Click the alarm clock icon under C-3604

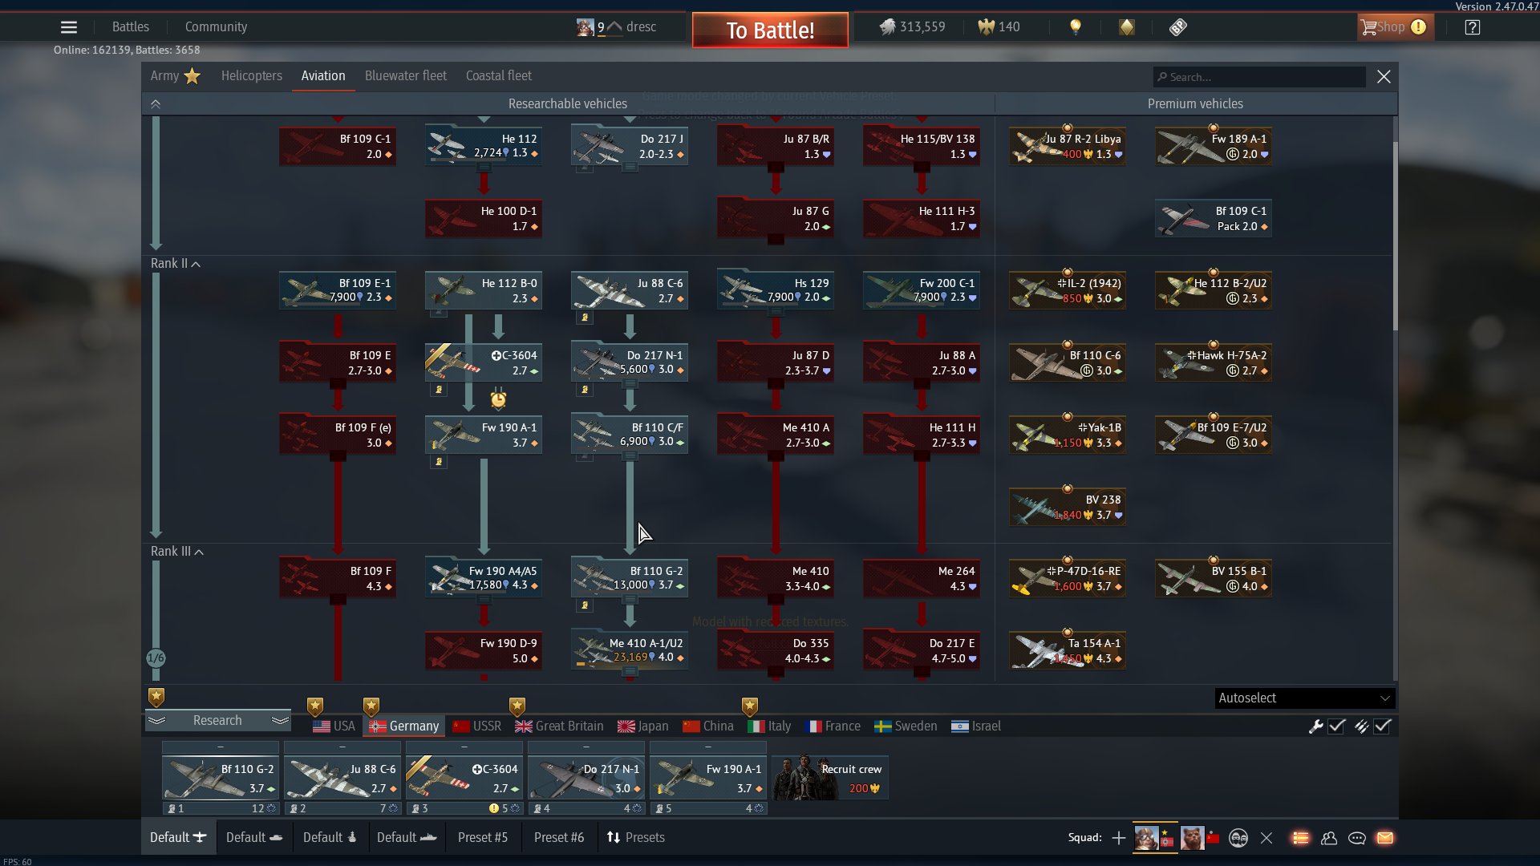[498, 399]
